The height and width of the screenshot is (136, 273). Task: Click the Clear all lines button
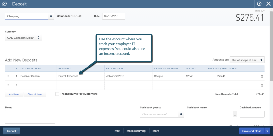coord(35,94)
